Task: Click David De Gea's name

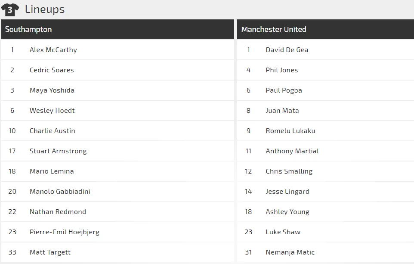Action: point(287,50)
